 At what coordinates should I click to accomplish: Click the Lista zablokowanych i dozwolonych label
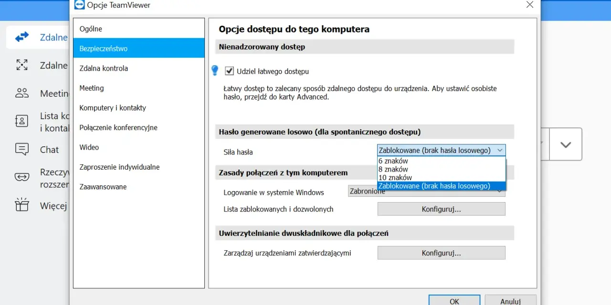278,209
